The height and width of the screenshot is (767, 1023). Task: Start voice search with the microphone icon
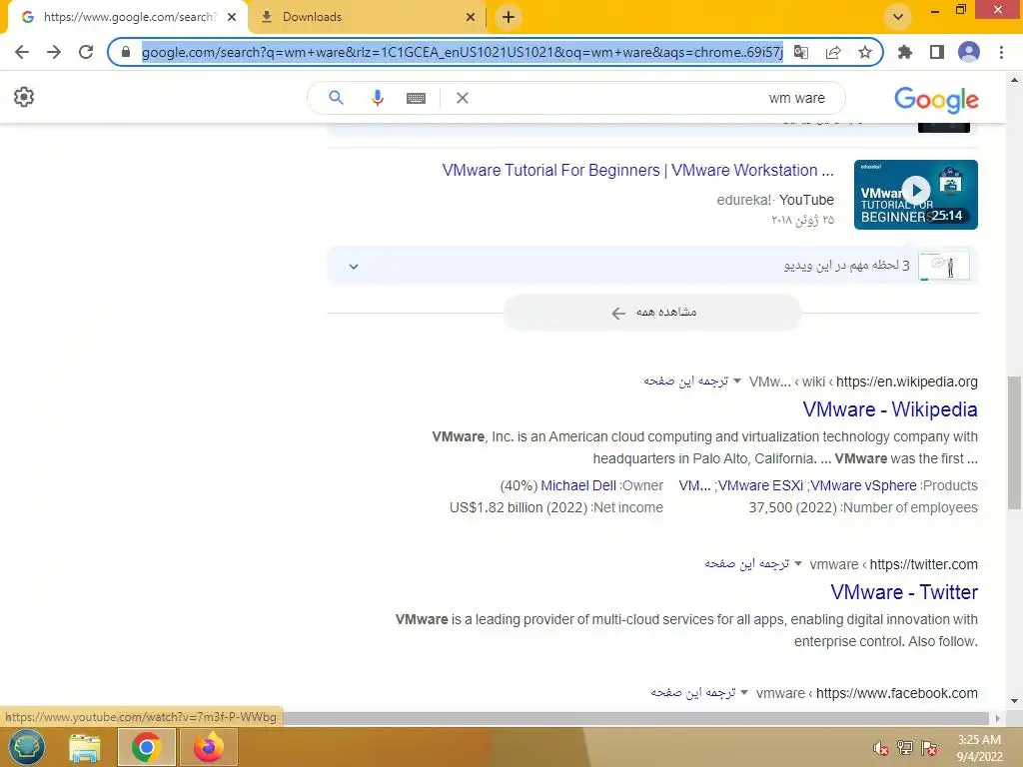coord(377,98)
